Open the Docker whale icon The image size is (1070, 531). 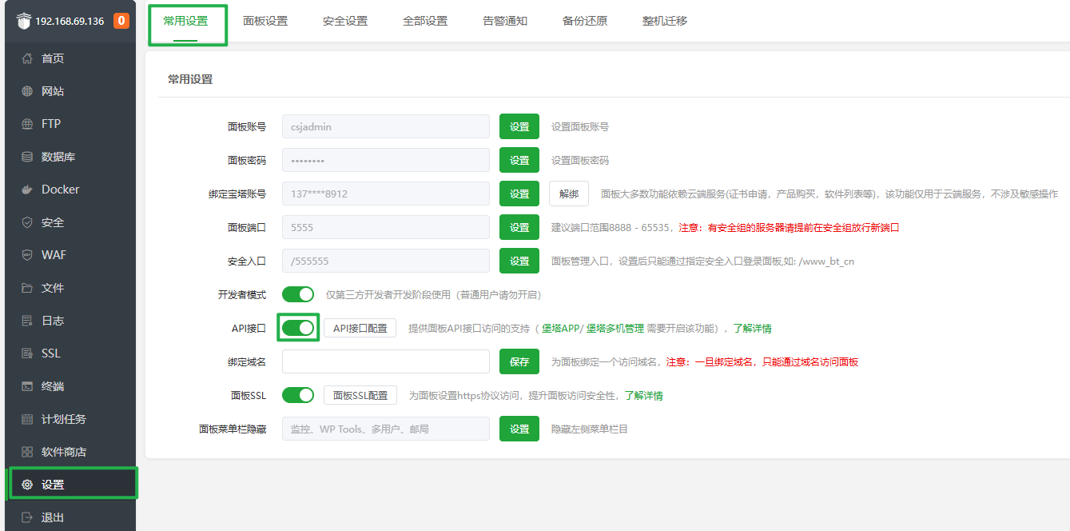(x=27, y=190)
